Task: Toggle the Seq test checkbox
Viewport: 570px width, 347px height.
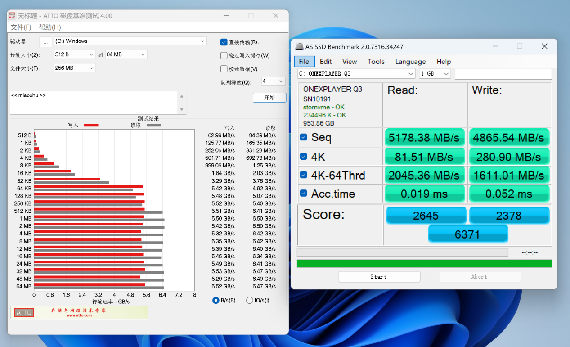Action: click(304, 137)
